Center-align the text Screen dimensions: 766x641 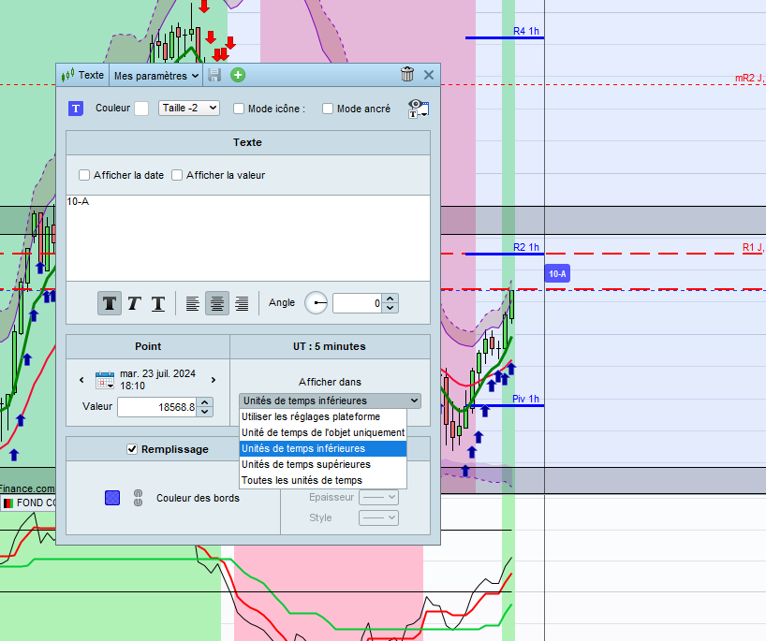(x=217, y=303)
